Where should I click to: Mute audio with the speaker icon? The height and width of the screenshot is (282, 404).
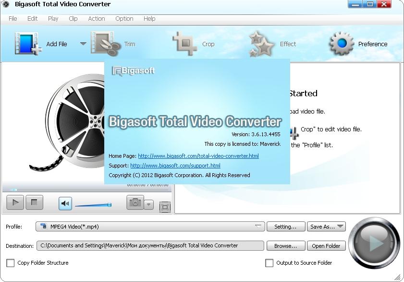click(x=65, y=204)
